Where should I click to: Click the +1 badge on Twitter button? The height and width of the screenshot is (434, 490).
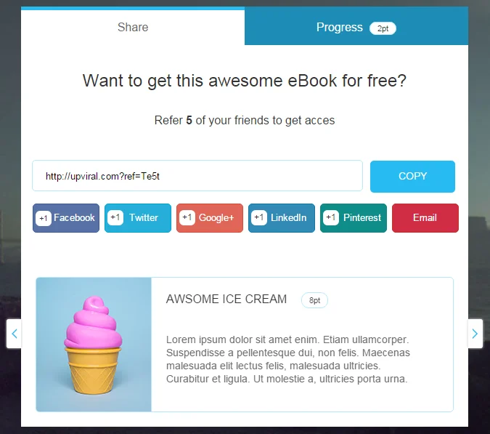tap(115, 217)
